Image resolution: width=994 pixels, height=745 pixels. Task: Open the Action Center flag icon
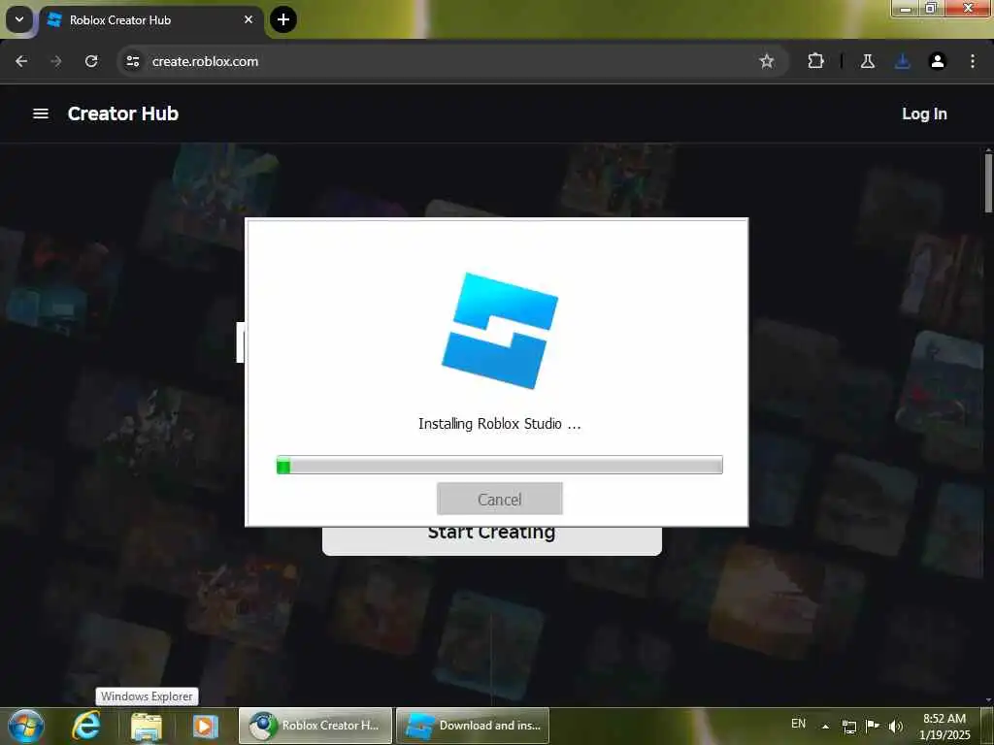point(873,726)
